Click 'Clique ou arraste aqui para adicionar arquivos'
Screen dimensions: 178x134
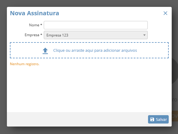click(95, 51)
